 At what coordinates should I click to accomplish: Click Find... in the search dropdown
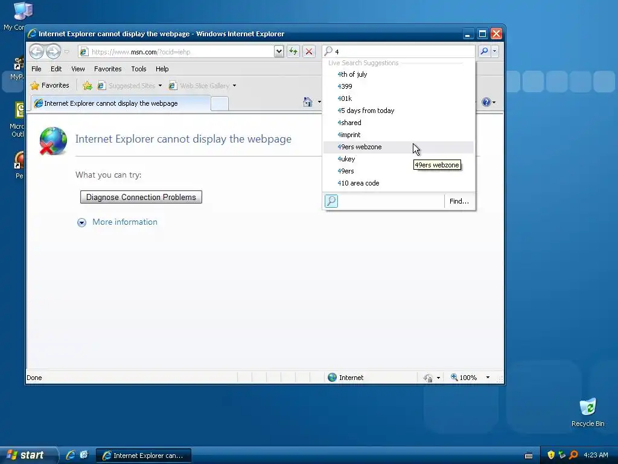click(459, 201)
